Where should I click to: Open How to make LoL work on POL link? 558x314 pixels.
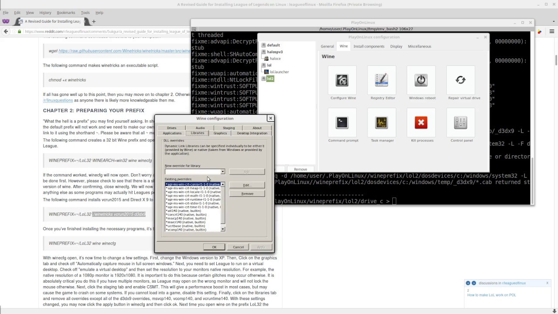point(491,295)
